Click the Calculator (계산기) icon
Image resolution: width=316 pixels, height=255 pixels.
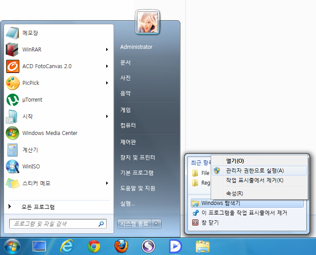pyautogui.click(x=12, y=150)
